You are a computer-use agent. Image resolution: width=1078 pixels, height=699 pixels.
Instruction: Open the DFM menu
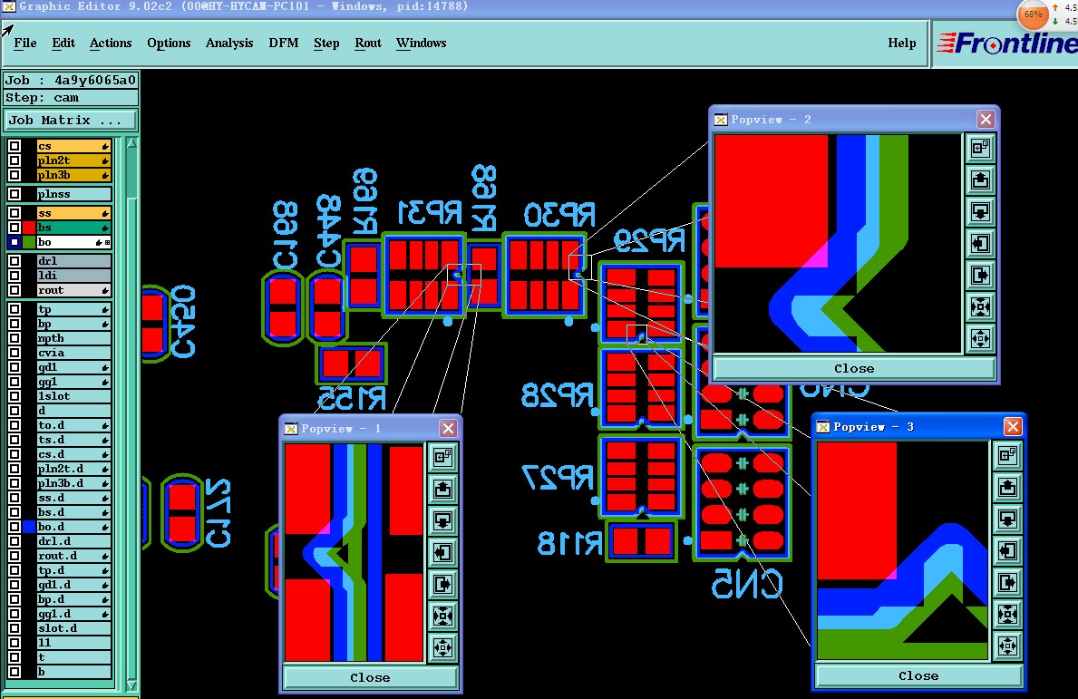(x=284, y=43)
